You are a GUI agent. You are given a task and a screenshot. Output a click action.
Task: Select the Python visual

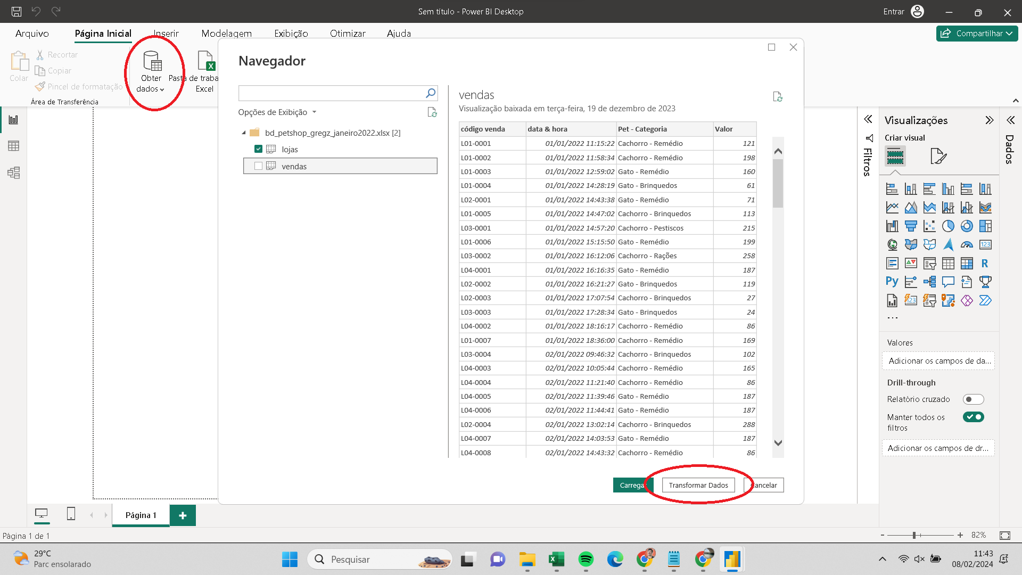coord(892,282)
